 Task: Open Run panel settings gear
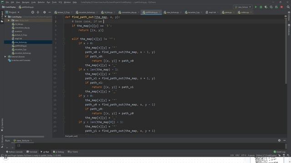click(x=279, y=140)
